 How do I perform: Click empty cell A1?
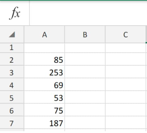[44, 48]
